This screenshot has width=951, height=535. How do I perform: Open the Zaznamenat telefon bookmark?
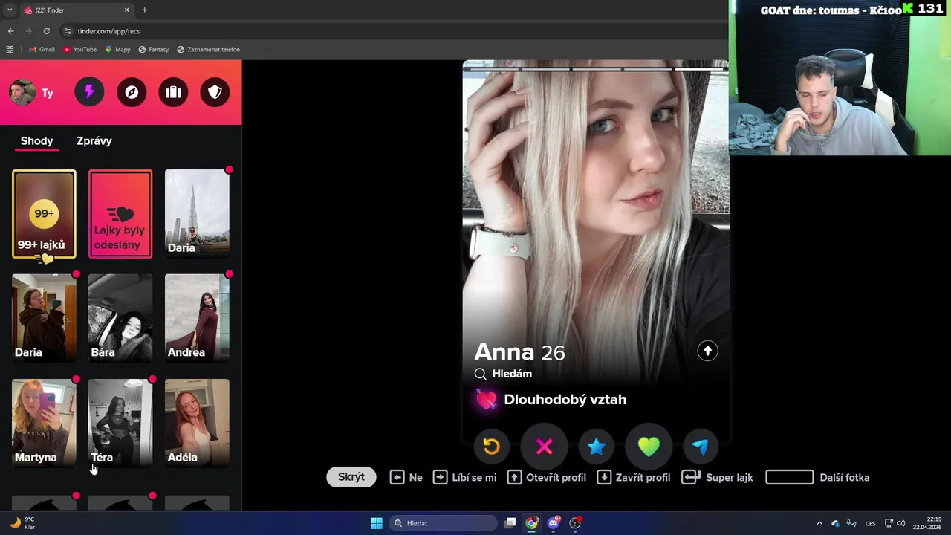point(209,50)
